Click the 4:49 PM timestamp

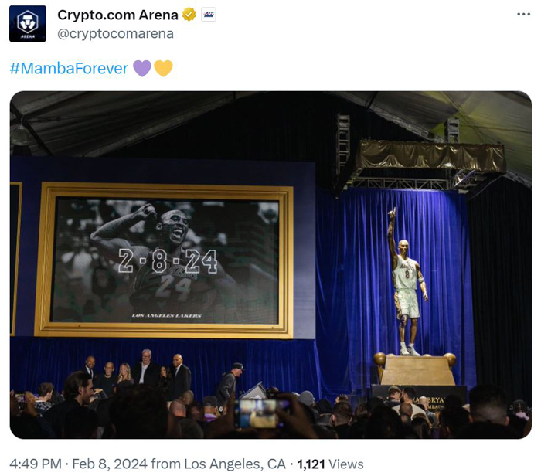tap(36, 464)
